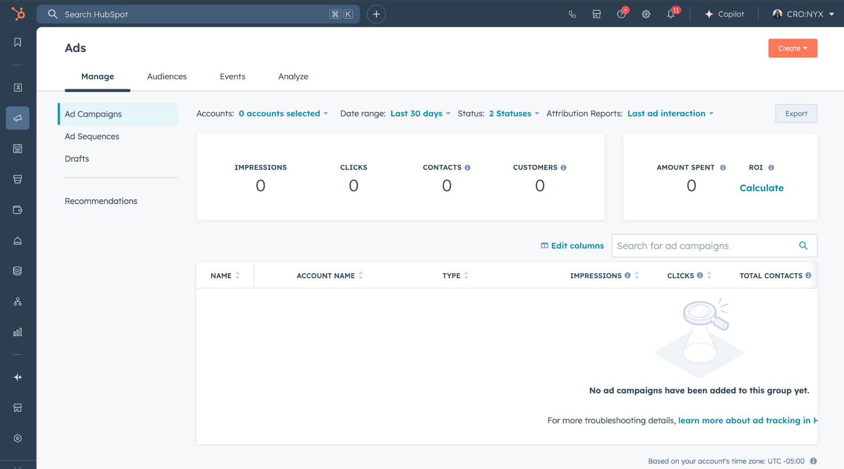Click the Calculate ROI link
The width and height of the screenshot is (844, 469).
[x=761, y=188]
